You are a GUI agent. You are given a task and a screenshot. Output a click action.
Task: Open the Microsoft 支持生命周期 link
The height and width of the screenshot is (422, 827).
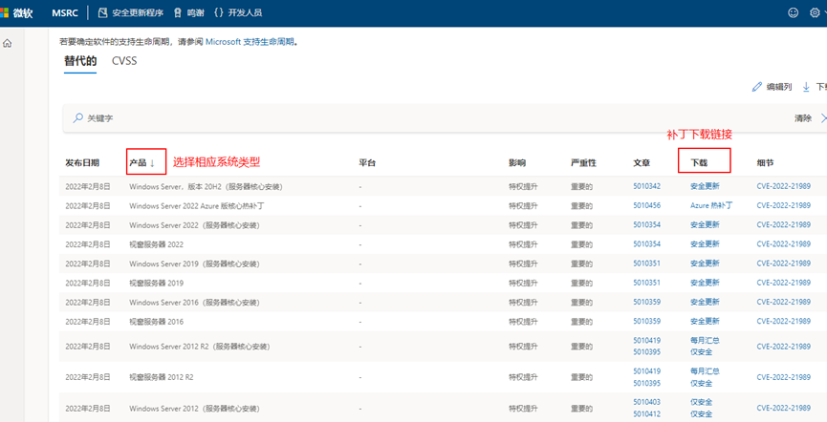tap(250, 42)
